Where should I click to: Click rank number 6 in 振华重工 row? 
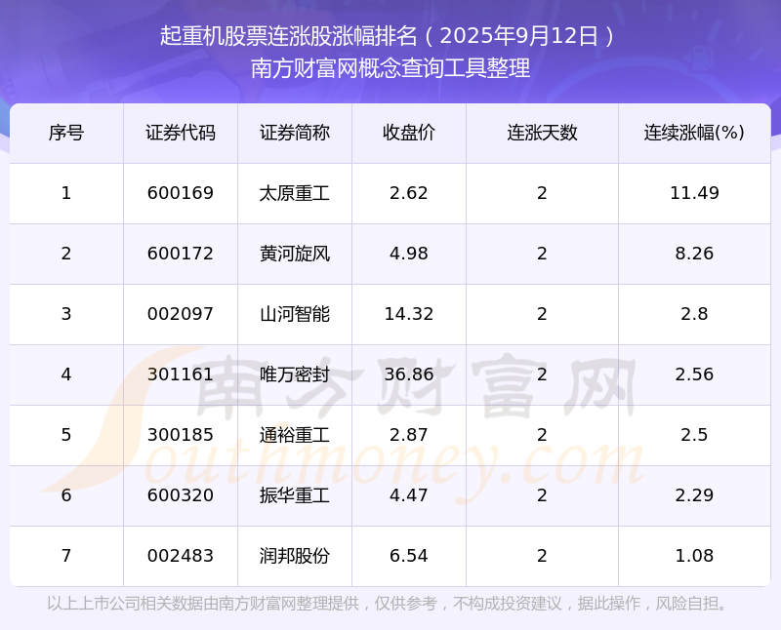(66, 495)
